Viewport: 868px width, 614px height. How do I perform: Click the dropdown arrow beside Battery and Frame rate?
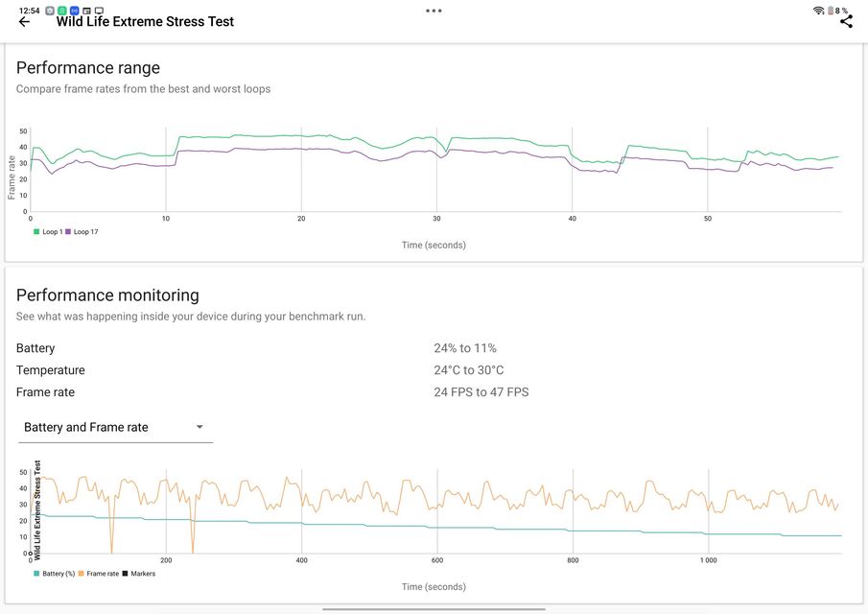click(x=199, y=427)
